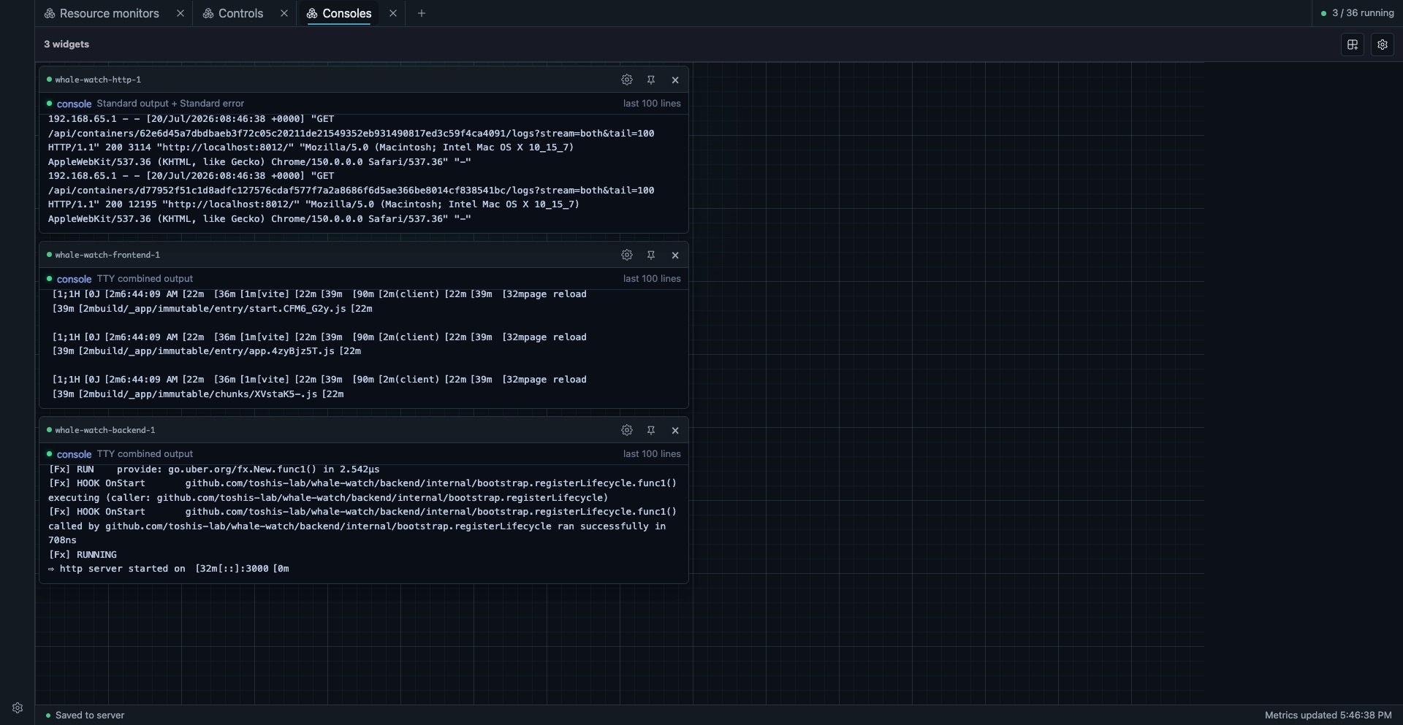Open settings for whale-watch-backend-1 widget
The width and height of the screenshot is (1403, 725).
tap(627, 430)
